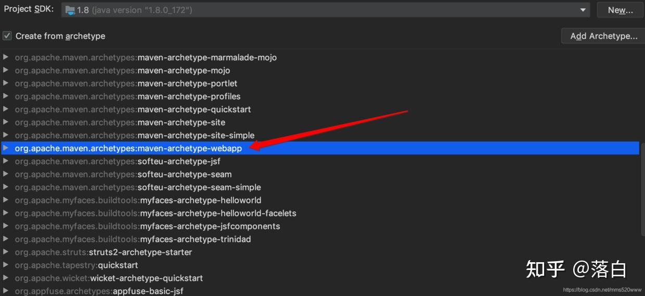This screenshot has width=645, height=296.
Task: Expand the softeu-archetype-jsf row
Action: coord(6,161)
